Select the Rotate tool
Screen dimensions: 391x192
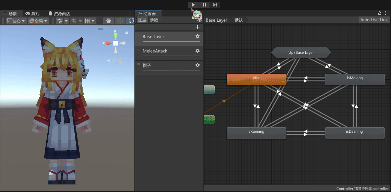click(x=130, y=21)
